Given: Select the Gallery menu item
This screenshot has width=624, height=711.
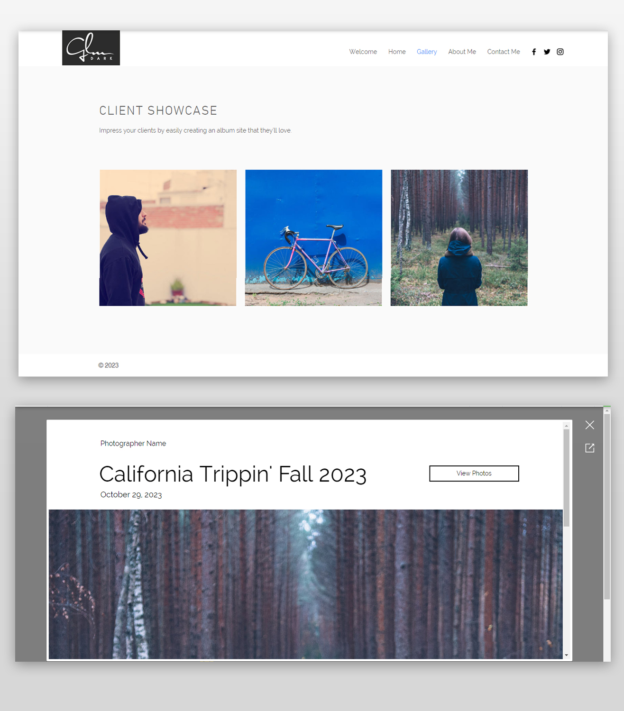Looking at the screenshot, I should coord(427,52).
